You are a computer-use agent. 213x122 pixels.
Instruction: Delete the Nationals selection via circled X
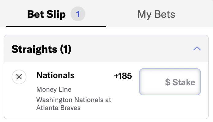click(19, 77)
